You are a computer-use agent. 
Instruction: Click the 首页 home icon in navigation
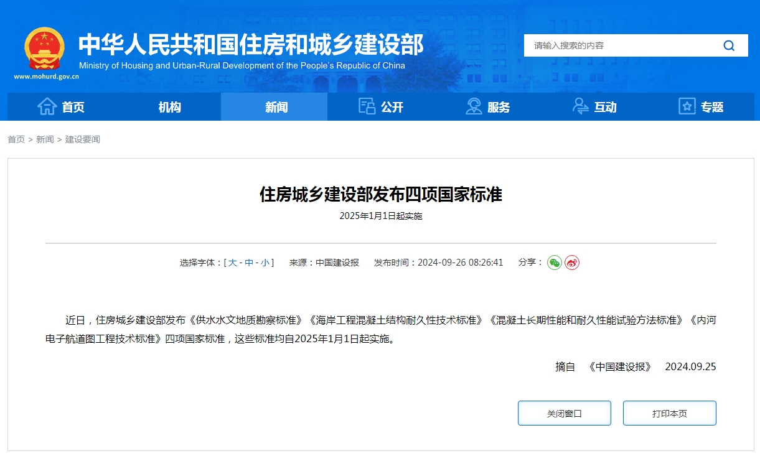point(47,106)
